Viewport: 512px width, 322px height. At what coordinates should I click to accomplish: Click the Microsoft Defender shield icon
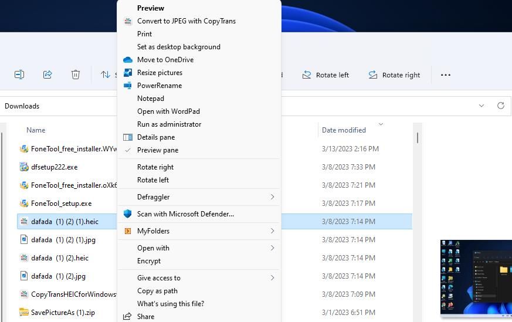128,214
